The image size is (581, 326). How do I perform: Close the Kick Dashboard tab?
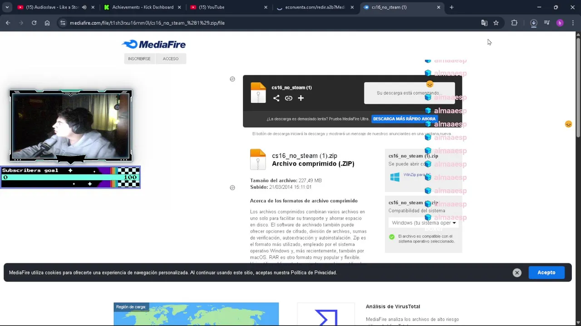click(x=179, y=7)
